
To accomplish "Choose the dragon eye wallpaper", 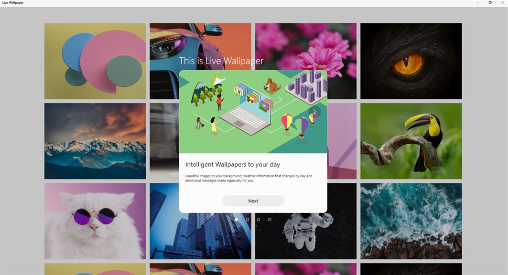I will tap(411, 61).
